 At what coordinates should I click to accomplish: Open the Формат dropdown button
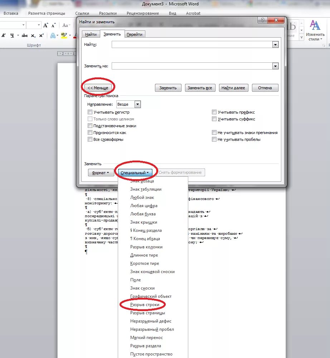101,173
